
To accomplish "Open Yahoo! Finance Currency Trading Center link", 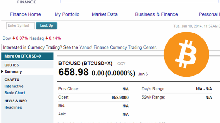I will pos(118,47).
